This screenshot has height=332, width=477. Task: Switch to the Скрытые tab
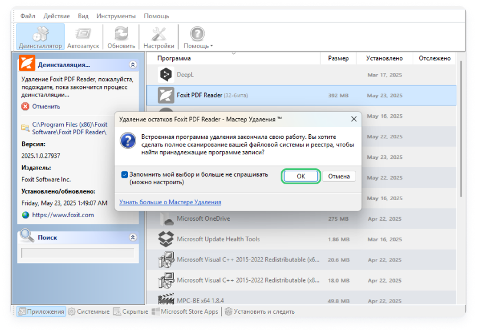tap(131, 311)
